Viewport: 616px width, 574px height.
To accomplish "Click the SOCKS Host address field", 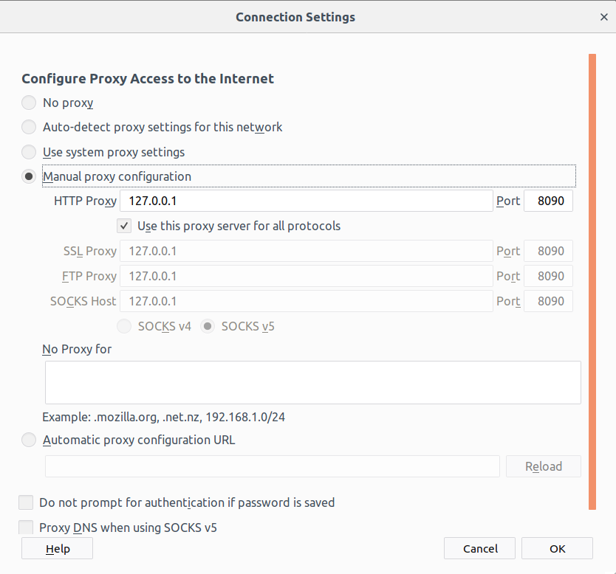I will point(306,301).
